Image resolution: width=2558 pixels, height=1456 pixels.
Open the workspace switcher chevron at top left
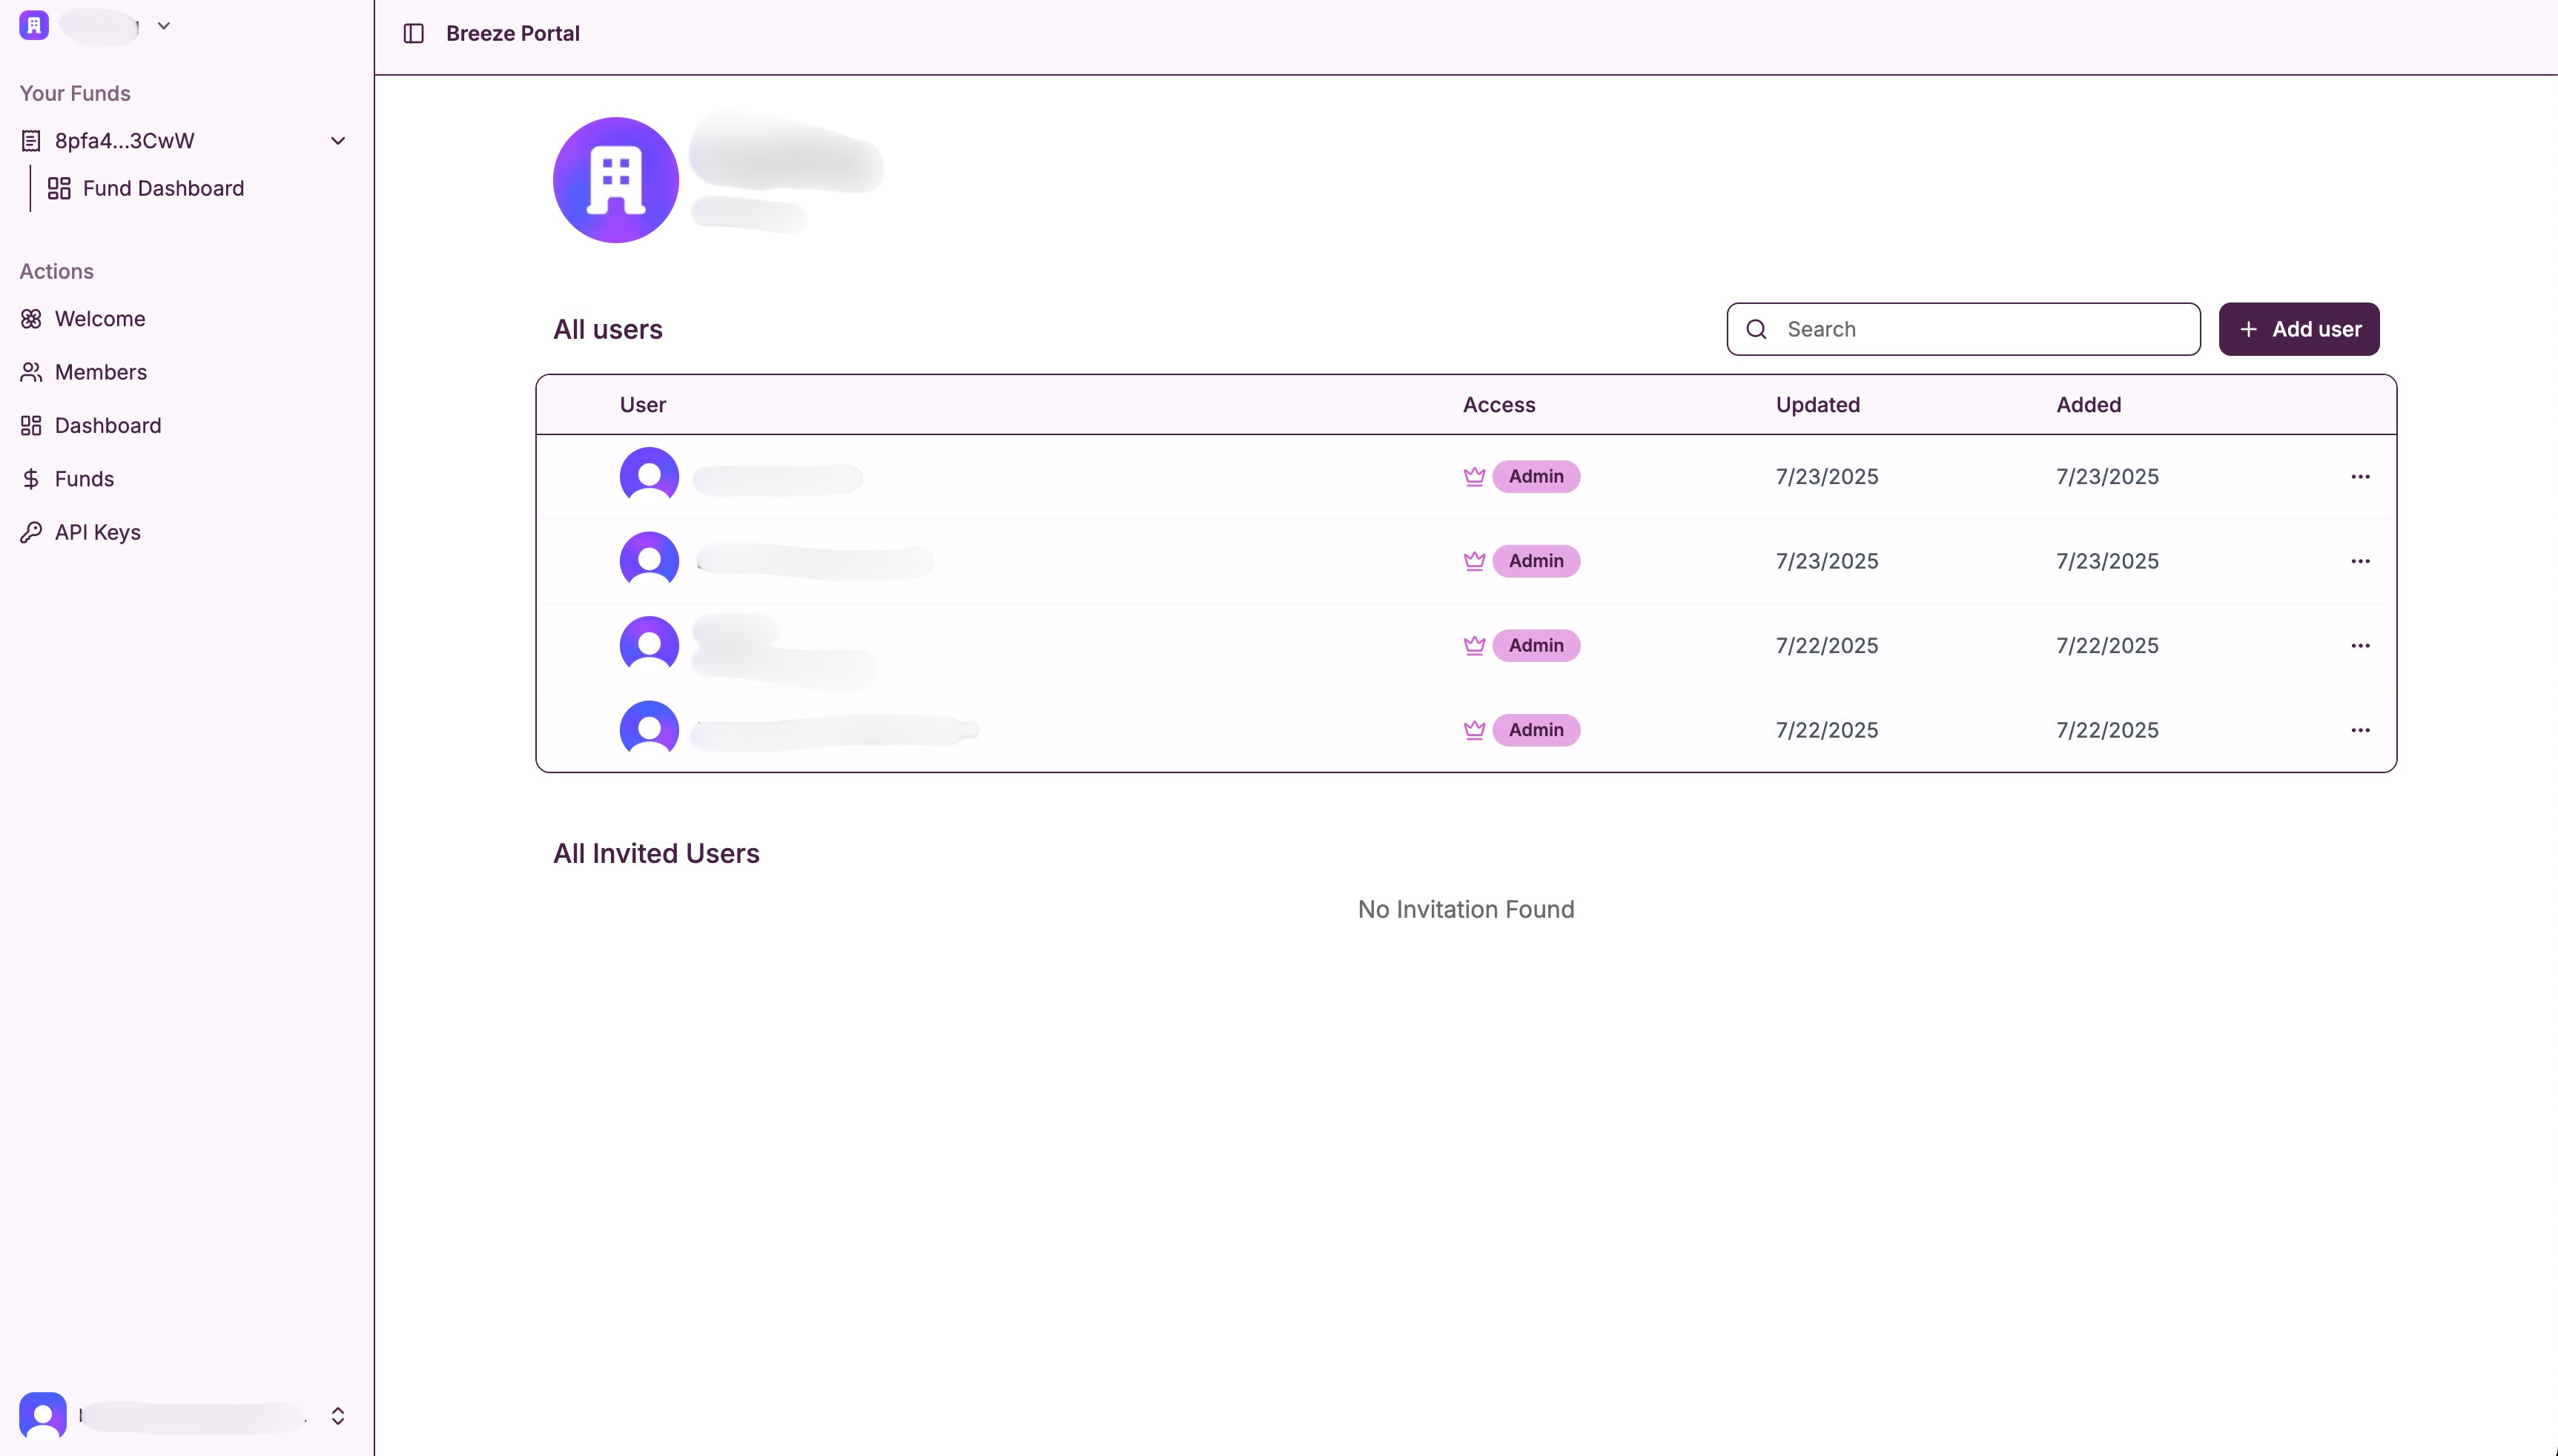click(163, 25)
